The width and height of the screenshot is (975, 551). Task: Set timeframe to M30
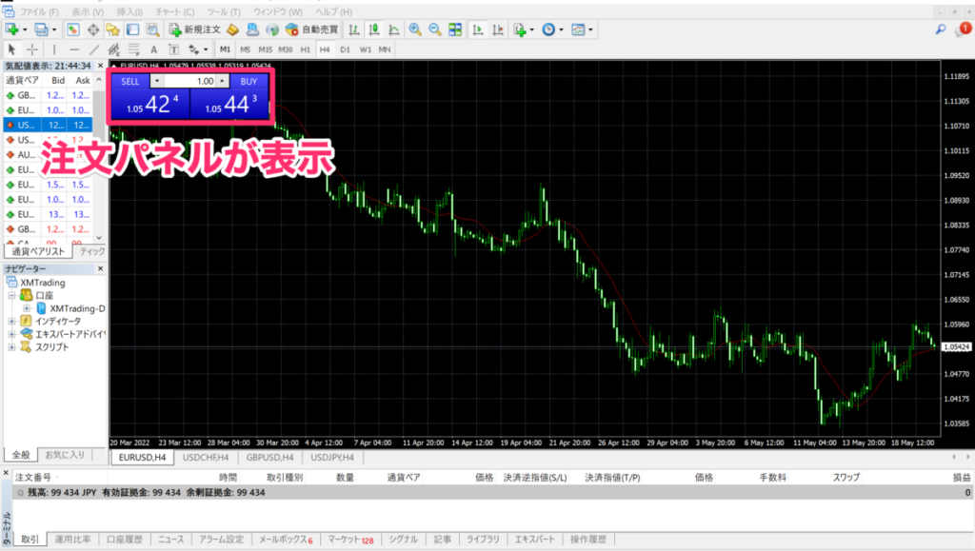click(x=286, y=49)
